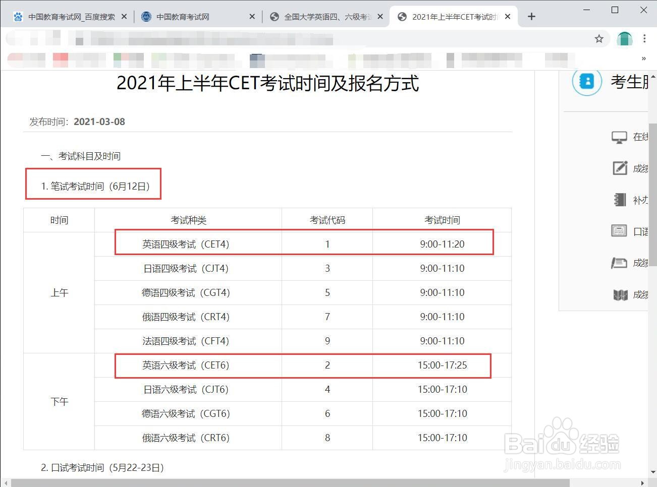This screenshot has height=487, width=657.
Task: Click the 考试代码 column header
Action: click(327, 220)
